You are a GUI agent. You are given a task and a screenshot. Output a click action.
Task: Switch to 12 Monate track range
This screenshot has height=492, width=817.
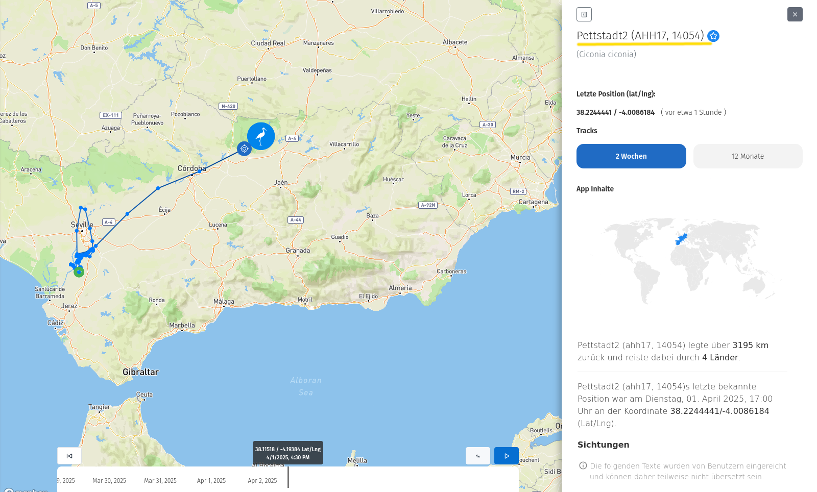coord(748,156)
